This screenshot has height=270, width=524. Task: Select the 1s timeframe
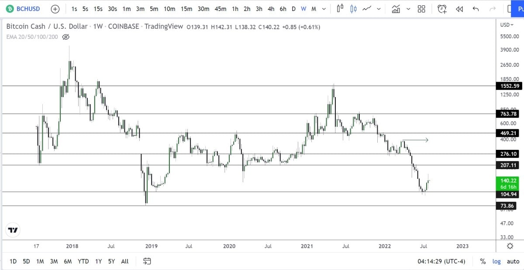pos(74,9)
